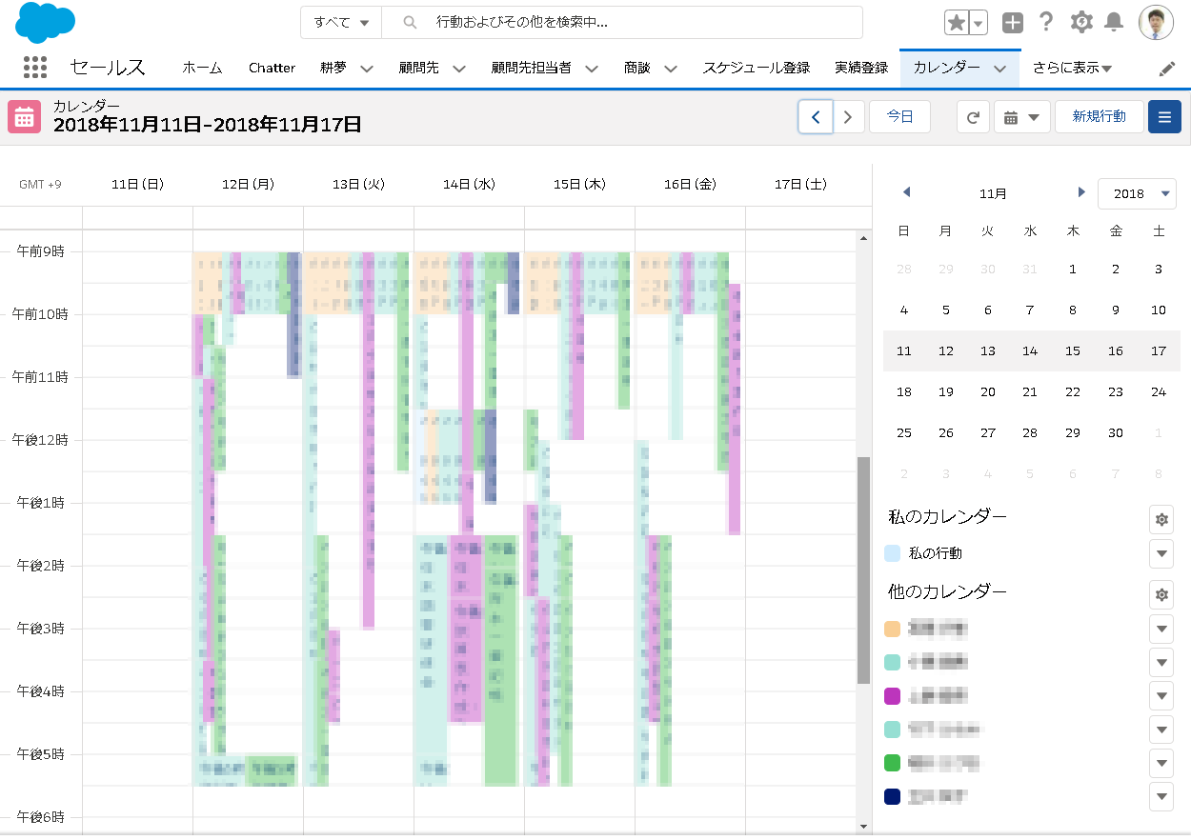Open the 2018 year dropdown
Screen dimensions: 1191x840
tap(1137, 193)
